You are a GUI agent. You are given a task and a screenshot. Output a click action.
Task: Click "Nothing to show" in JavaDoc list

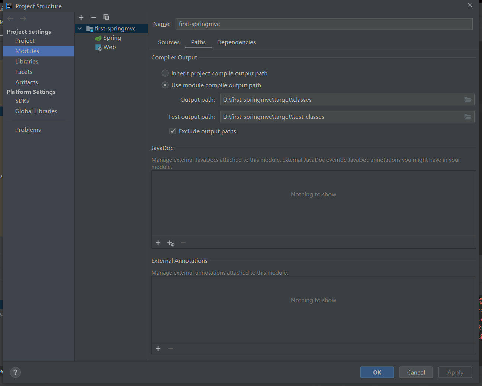tap(314, 194)
